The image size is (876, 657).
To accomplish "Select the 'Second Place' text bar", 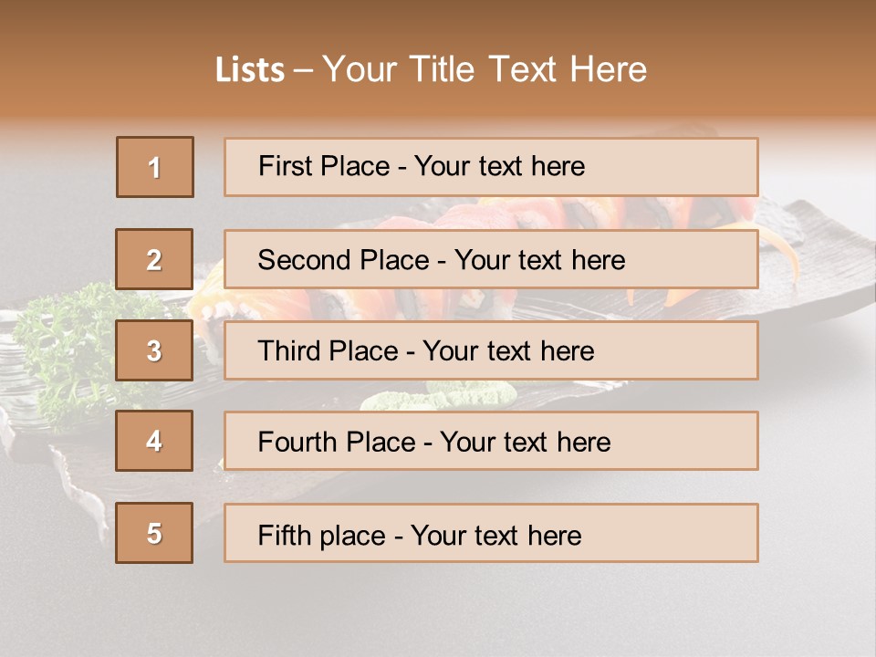I will click(x=491, y=259).
